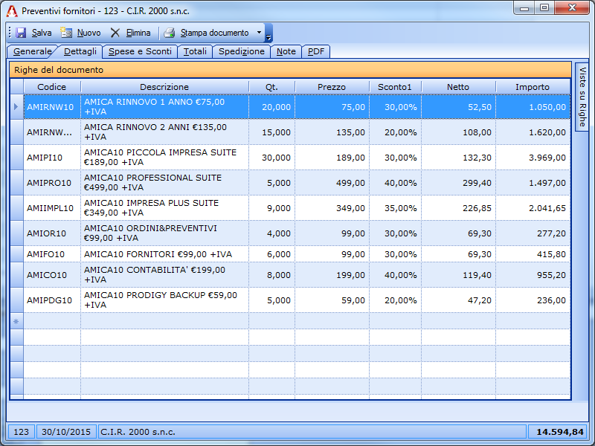Click the grid select-all corner cell
This screenshot has height=446, width=595.
click(16, 87)
